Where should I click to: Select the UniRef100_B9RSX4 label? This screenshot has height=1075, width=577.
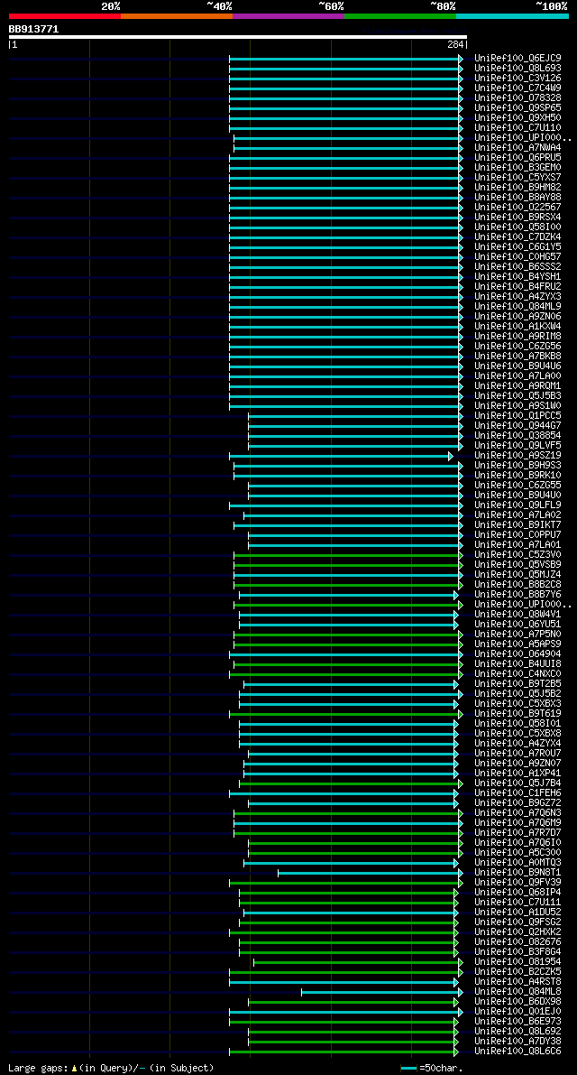pyautogui.click(x=517, y=218)
